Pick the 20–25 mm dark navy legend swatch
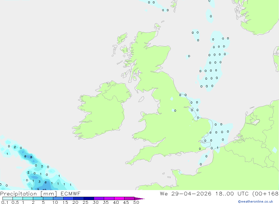 78,198
